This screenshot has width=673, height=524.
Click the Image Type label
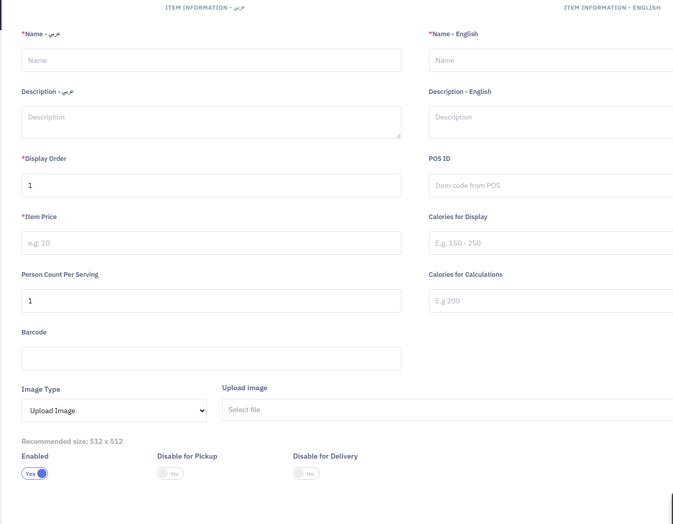click(41, 389)
